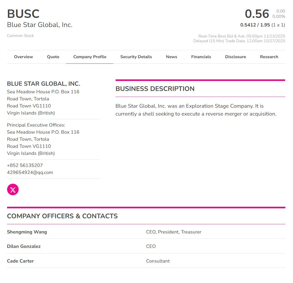Image resolution: width=293 pixels, height=283 pixels.
Task: Click the +852 56135207 phone number
Action: click(25, 165)
